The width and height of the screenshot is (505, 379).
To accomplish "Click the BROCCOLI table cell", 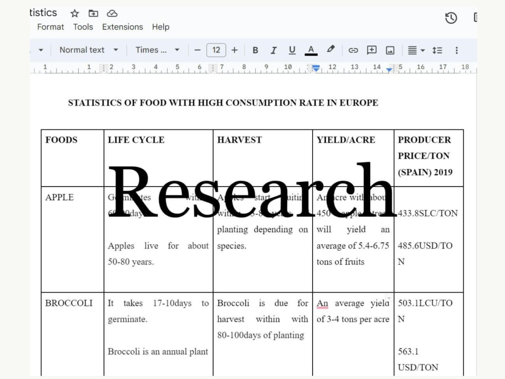I will point(72,334).
